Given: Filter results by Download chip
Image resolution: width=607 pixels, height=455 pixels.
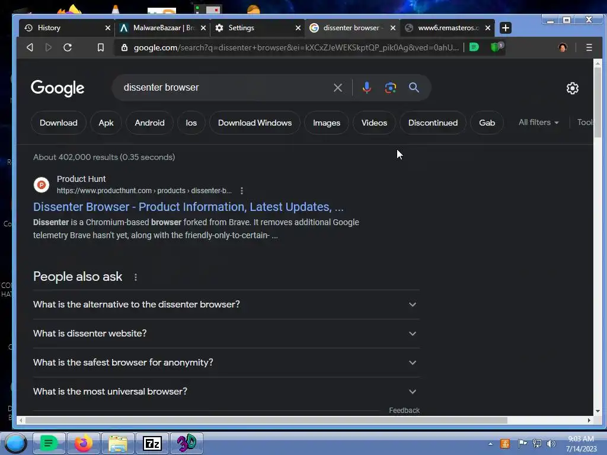Looking at the screenshot, I should click(x=59, y=123).
